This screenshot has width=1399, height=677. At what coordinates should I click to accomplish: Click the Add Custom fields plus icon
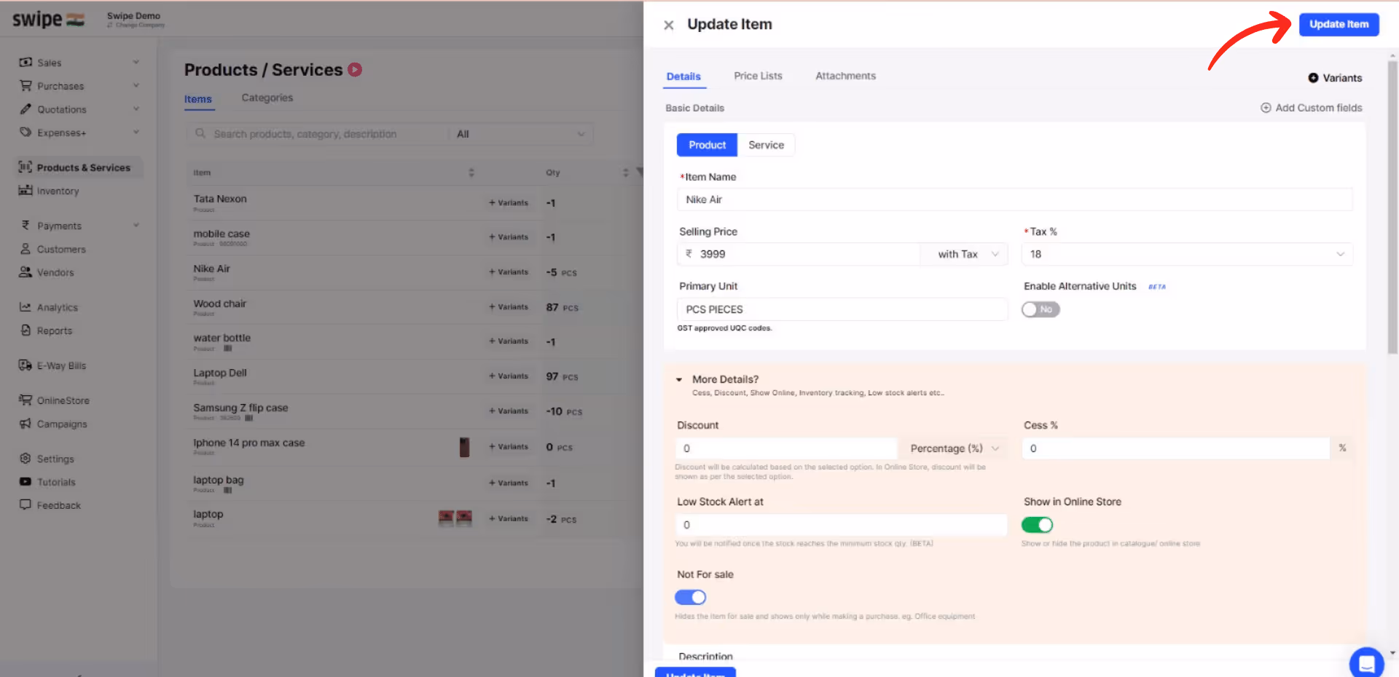coord(1266,108)
